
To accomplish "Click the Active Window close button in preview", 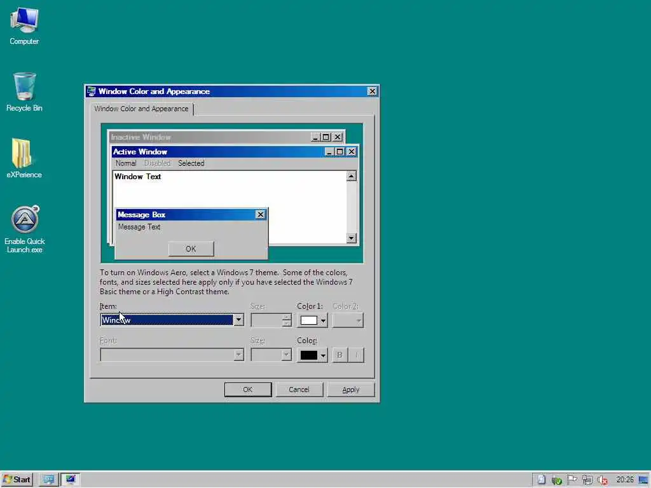I will click(x=351, y=152).
